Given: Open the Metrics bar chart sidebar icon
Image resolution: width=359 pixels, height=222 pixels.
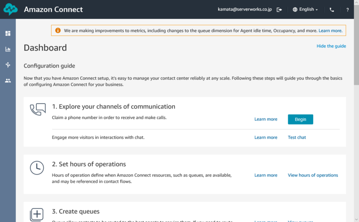Looking at the screenshot, I should 8,49.
